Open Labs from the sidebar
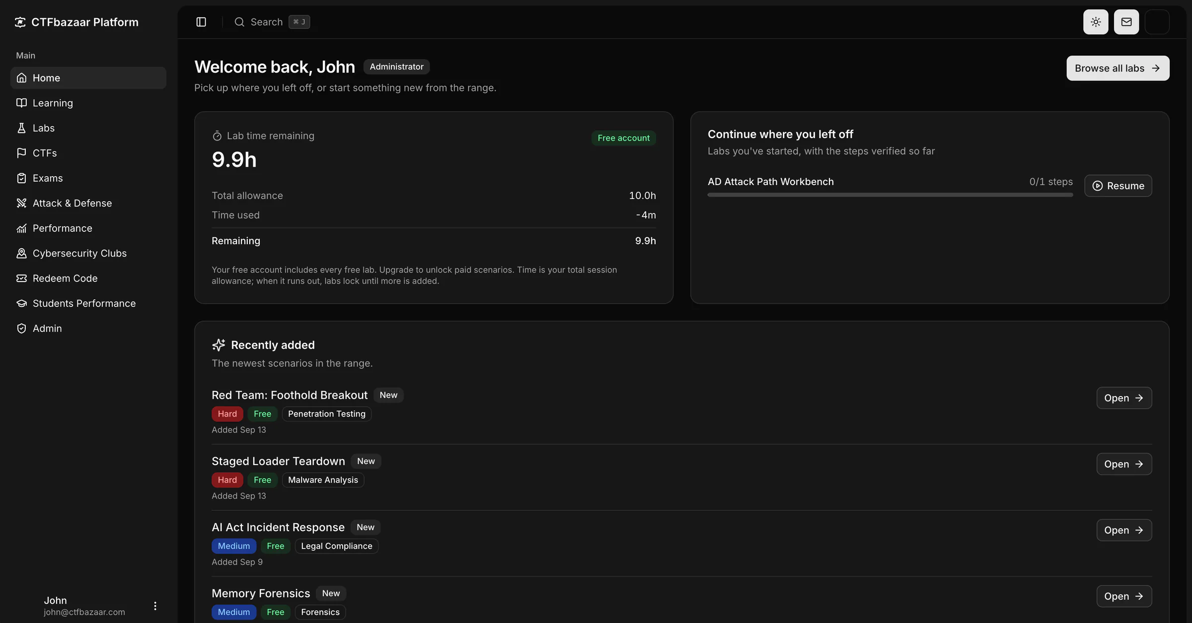1192x623 pixels. point(88,128)
